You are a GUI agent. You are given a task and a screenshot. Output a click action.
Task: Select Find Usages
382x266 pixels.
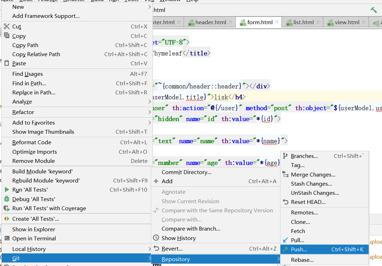(77, 74)
